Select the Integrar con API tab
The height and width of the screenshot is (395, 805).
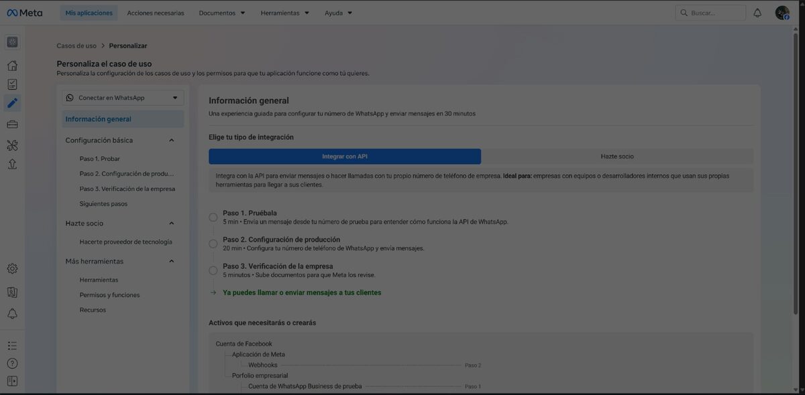pos(345,156)
